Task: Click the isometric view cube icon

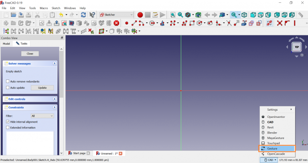Action: 244,15
